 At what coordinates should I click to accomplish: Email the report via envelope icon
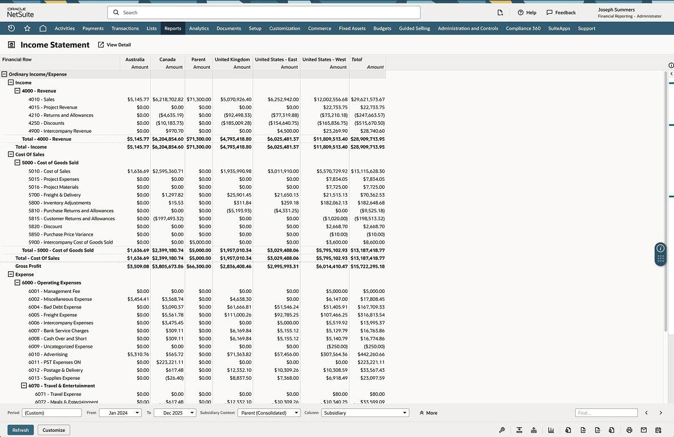(644, 430)
